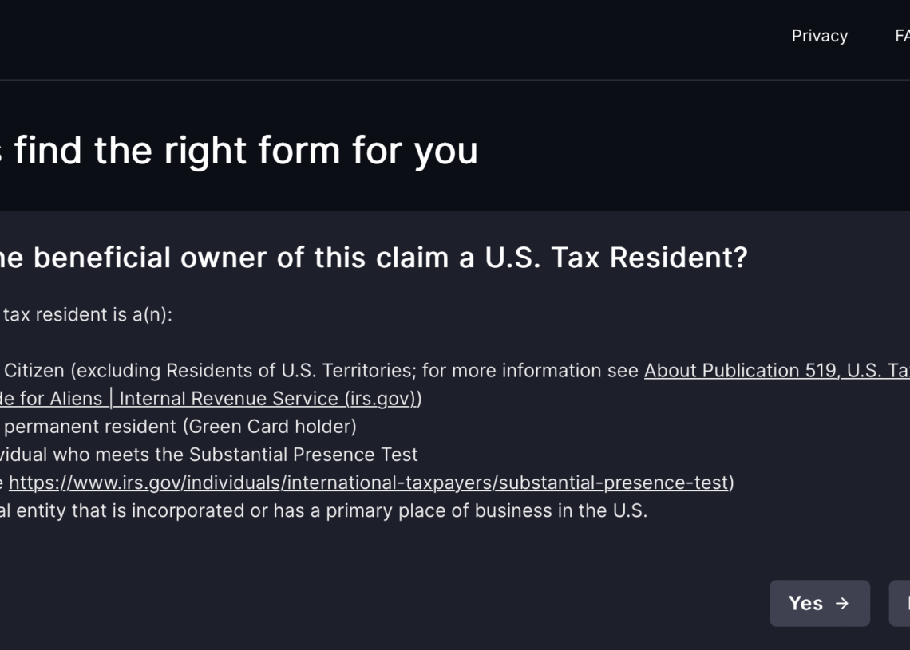Open the About Publication 519 link
Viewport: 910px width, 650px height.
pos(776,371)
